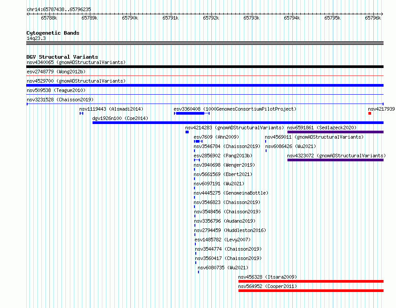
Task: Click the nsv4340065 gnomADStructuralVariants label
Action: tap(76, 62)
